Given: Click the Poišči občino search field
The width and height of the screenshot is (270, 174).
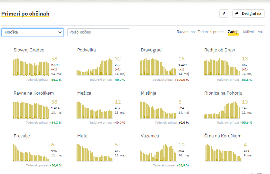Looking at the screenshot, I should 98,32.
